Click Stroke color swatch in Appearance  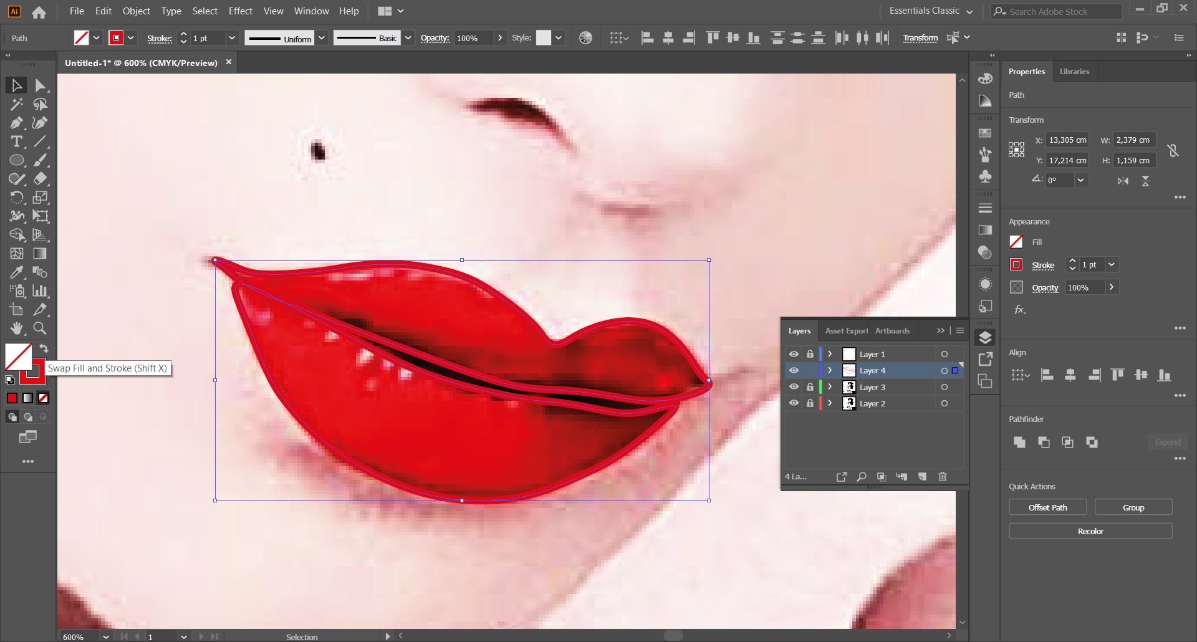[1016, 264]
